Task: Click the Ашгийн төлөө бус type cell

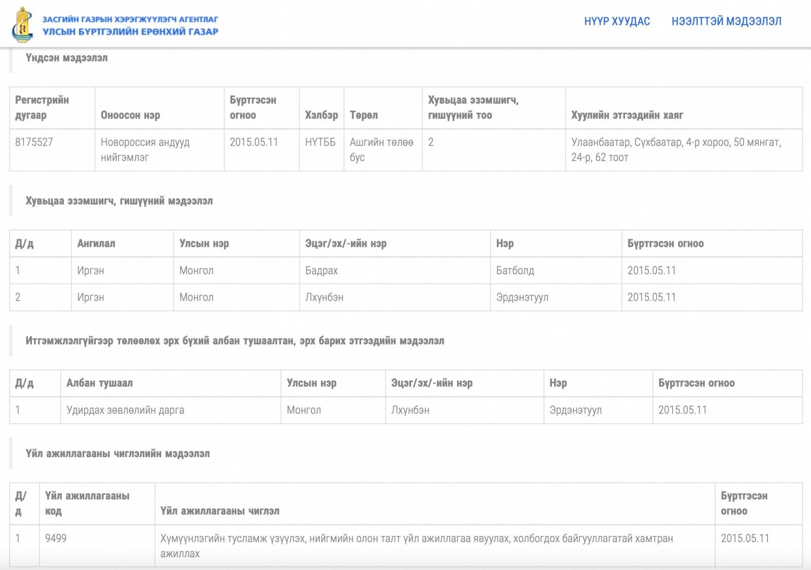Action: pyautogui.click(x=383, y=150)
